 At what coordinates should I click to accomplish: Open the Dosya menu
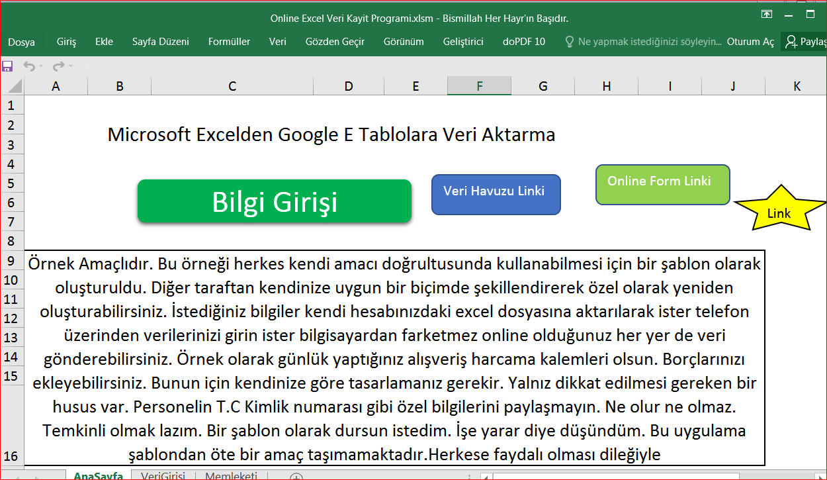[21, 42]
